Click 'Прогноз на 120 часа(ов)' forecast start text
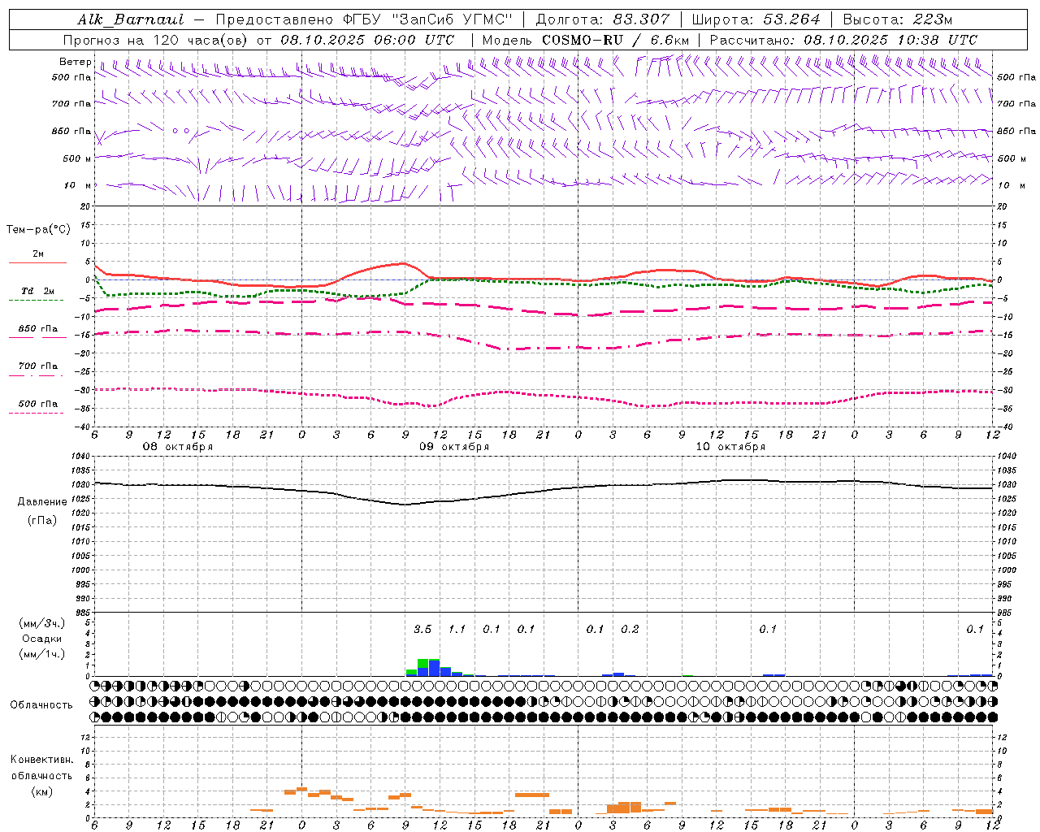This screenshot has width=1040, height=832. click(x=157, y=40)
